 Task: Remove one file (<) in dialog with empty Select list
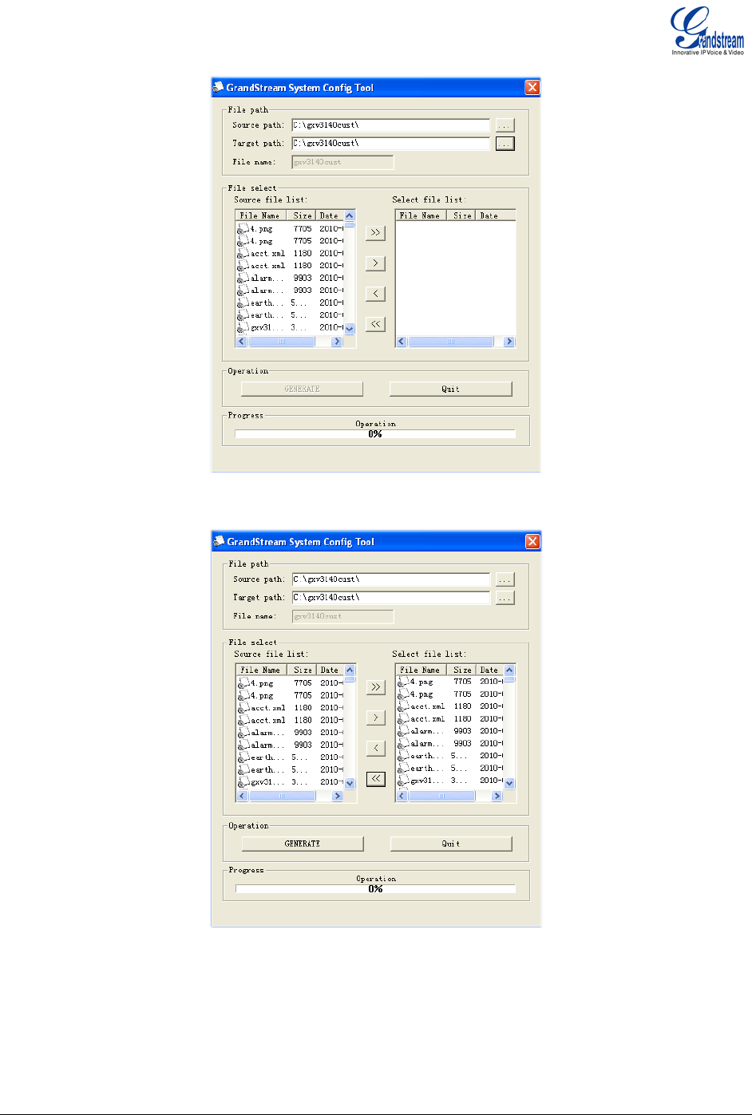coord(375,293)
